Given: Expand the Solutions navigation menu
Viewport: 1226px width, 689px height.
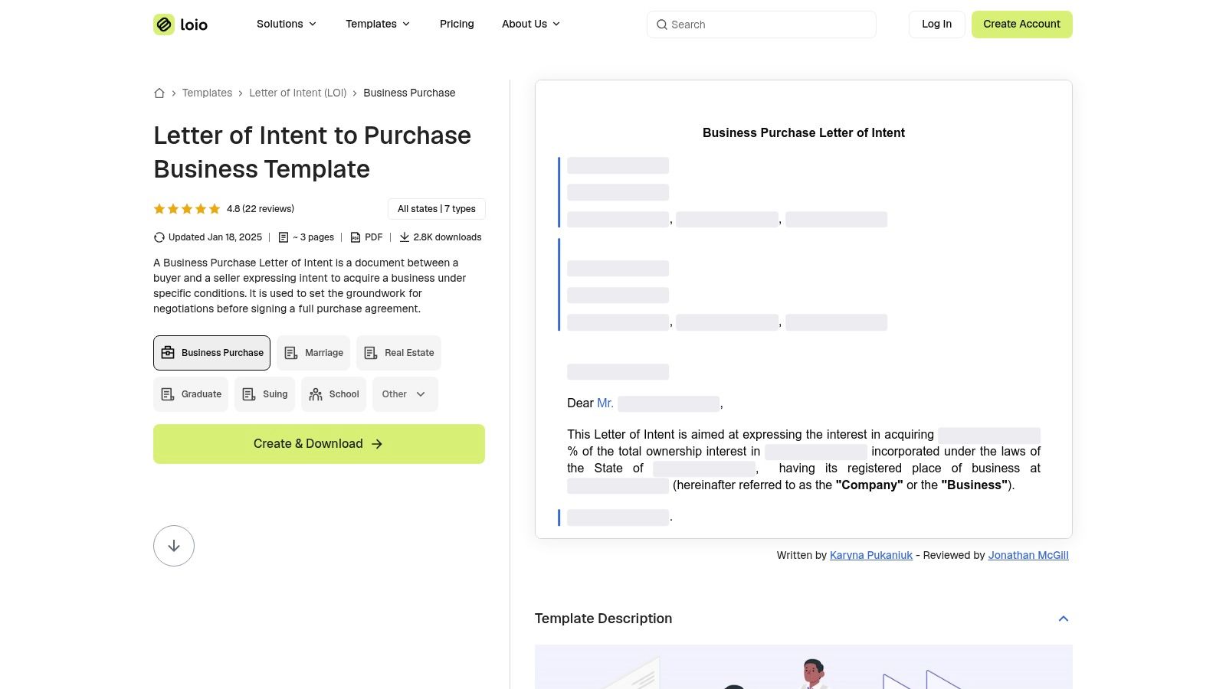Looking at the screenshot, I should (286, 24).
